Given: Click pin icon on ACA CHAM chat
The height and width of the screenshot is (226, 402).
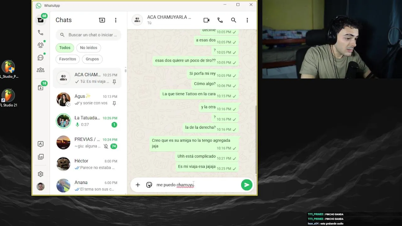Looking at the screenshot, I should pyautogui.click(x=114, y=82).
